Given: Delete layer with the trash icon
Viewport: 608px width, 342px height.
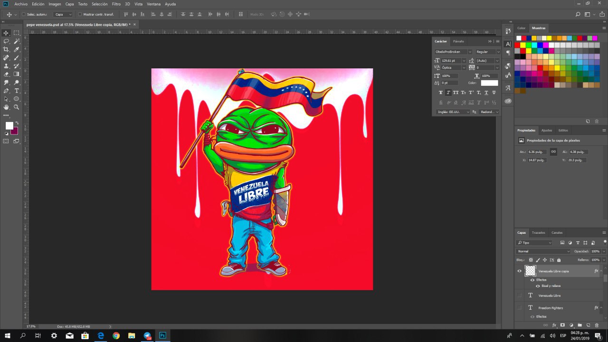Looking at the screenshot, I should (597, 325).
